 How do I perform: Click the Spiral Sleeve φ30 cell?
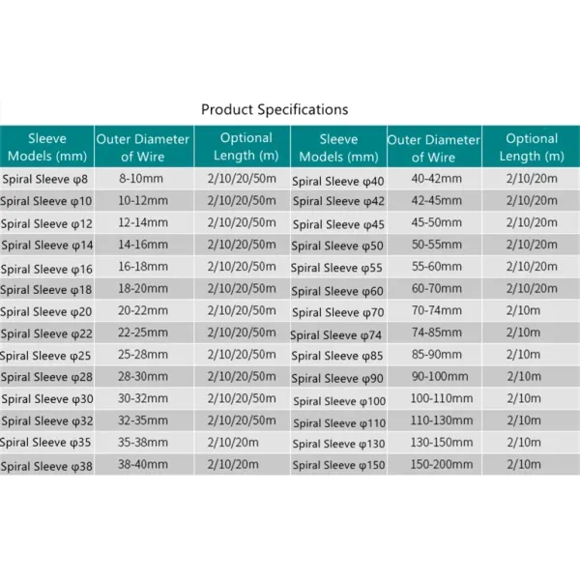click(47, 398)
